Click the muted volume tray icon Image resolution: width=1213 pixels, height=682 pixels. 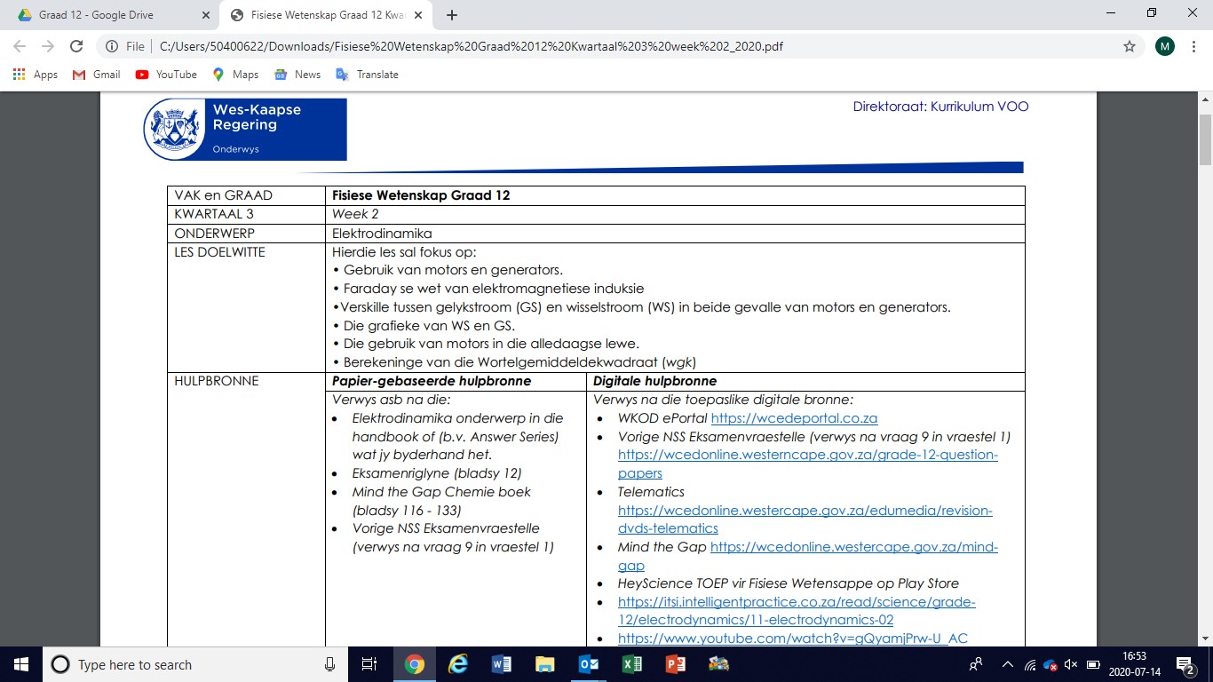pos(1071,664)
